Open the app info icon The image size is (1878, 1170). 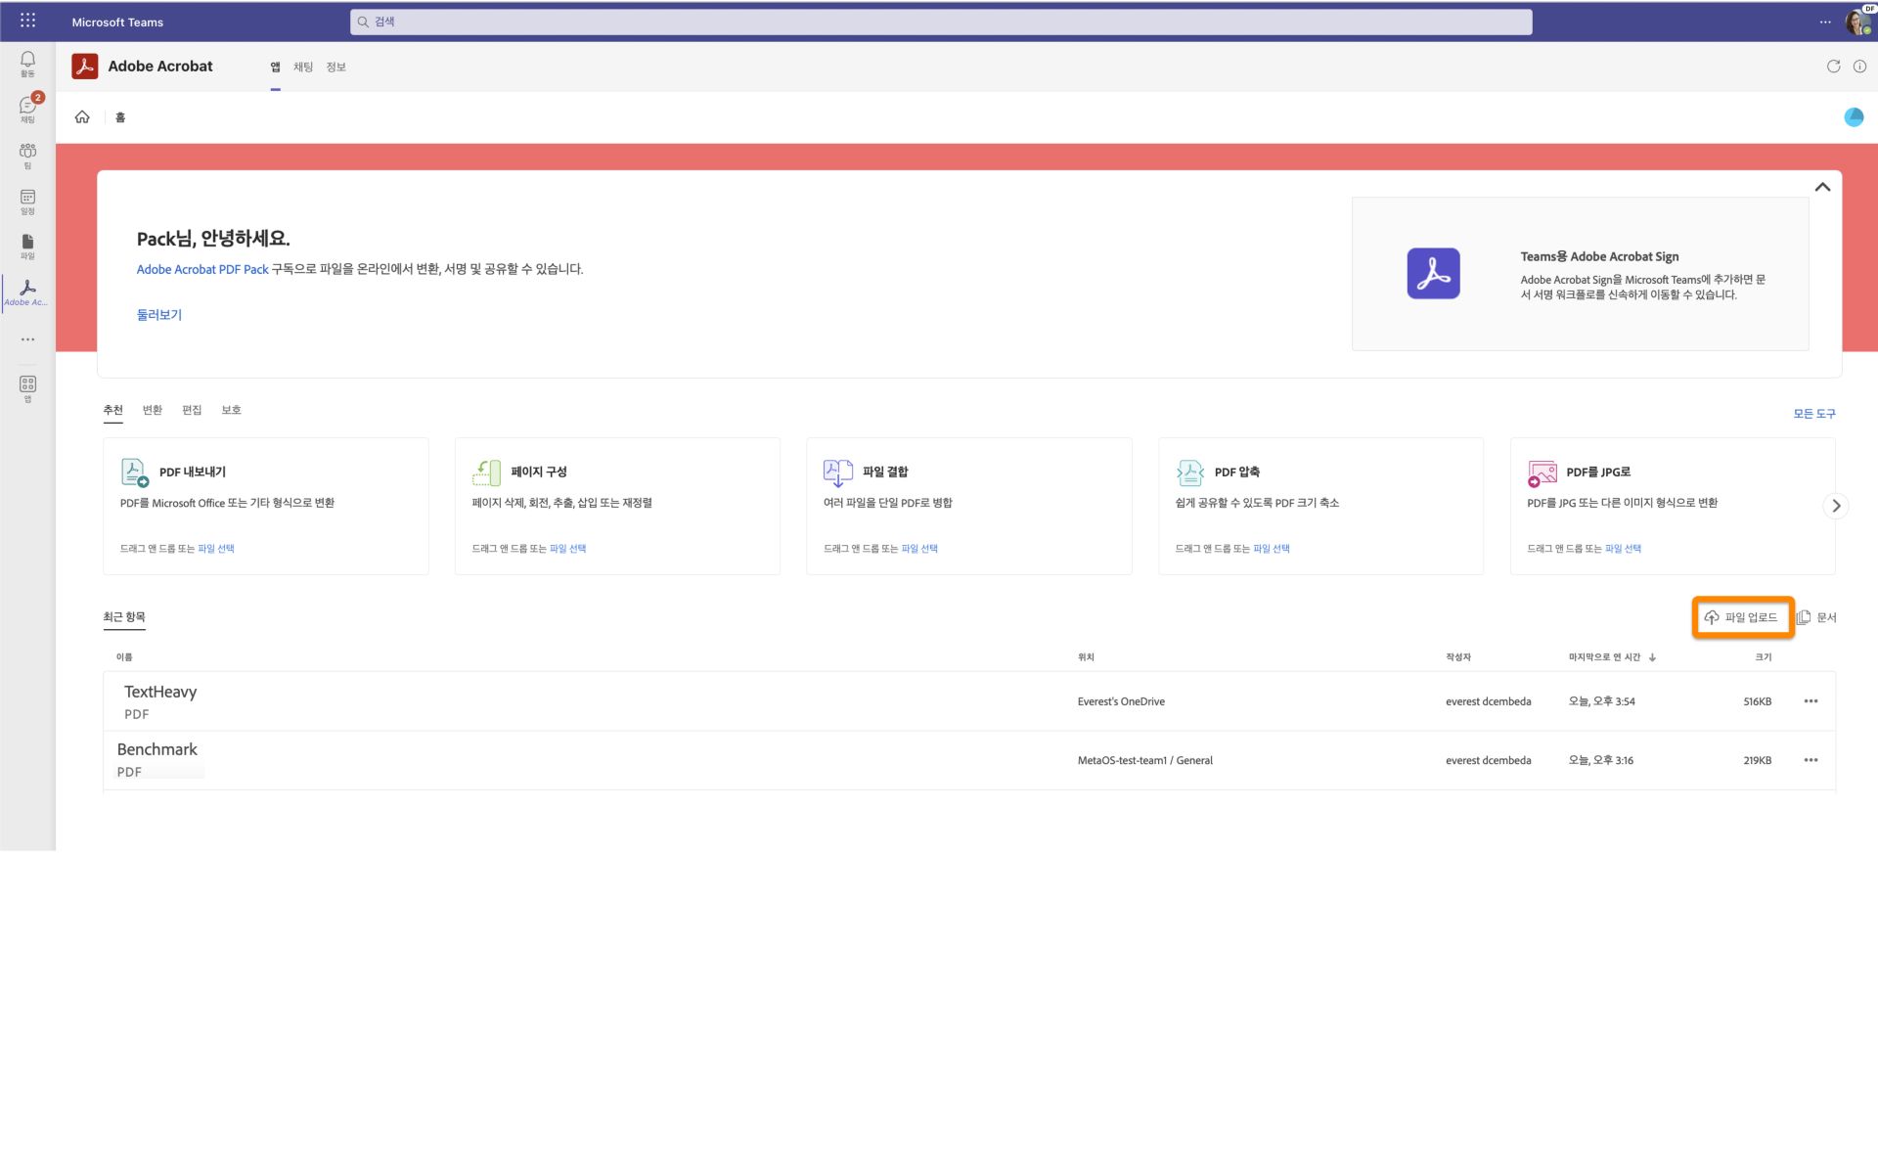[x=1859, y=67]
